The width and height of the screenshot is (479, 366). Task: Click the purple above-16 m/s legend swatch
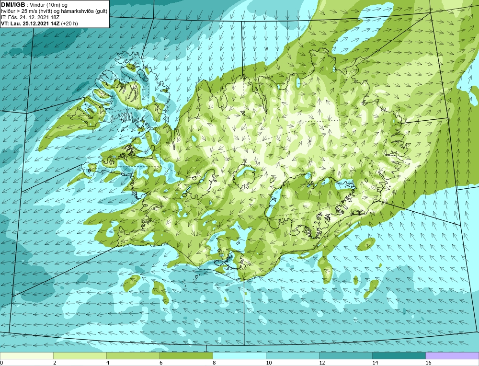[x=452, y=355]
